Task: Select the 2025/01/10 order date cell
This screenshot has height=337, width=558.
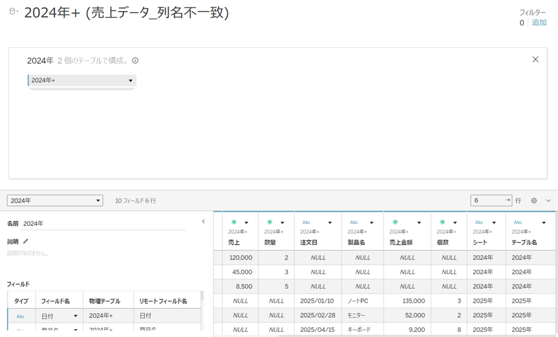Action: [x=317, y=301]
